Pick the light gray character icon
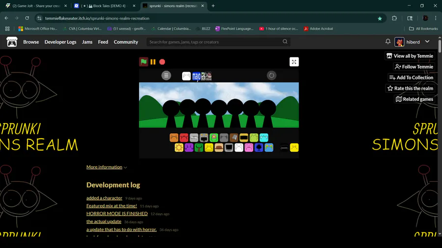This screenshot has width=442, height=248. click(x=194, y=138)
